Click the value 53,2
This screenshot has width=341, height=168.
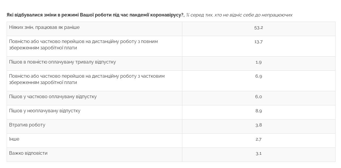258,28
